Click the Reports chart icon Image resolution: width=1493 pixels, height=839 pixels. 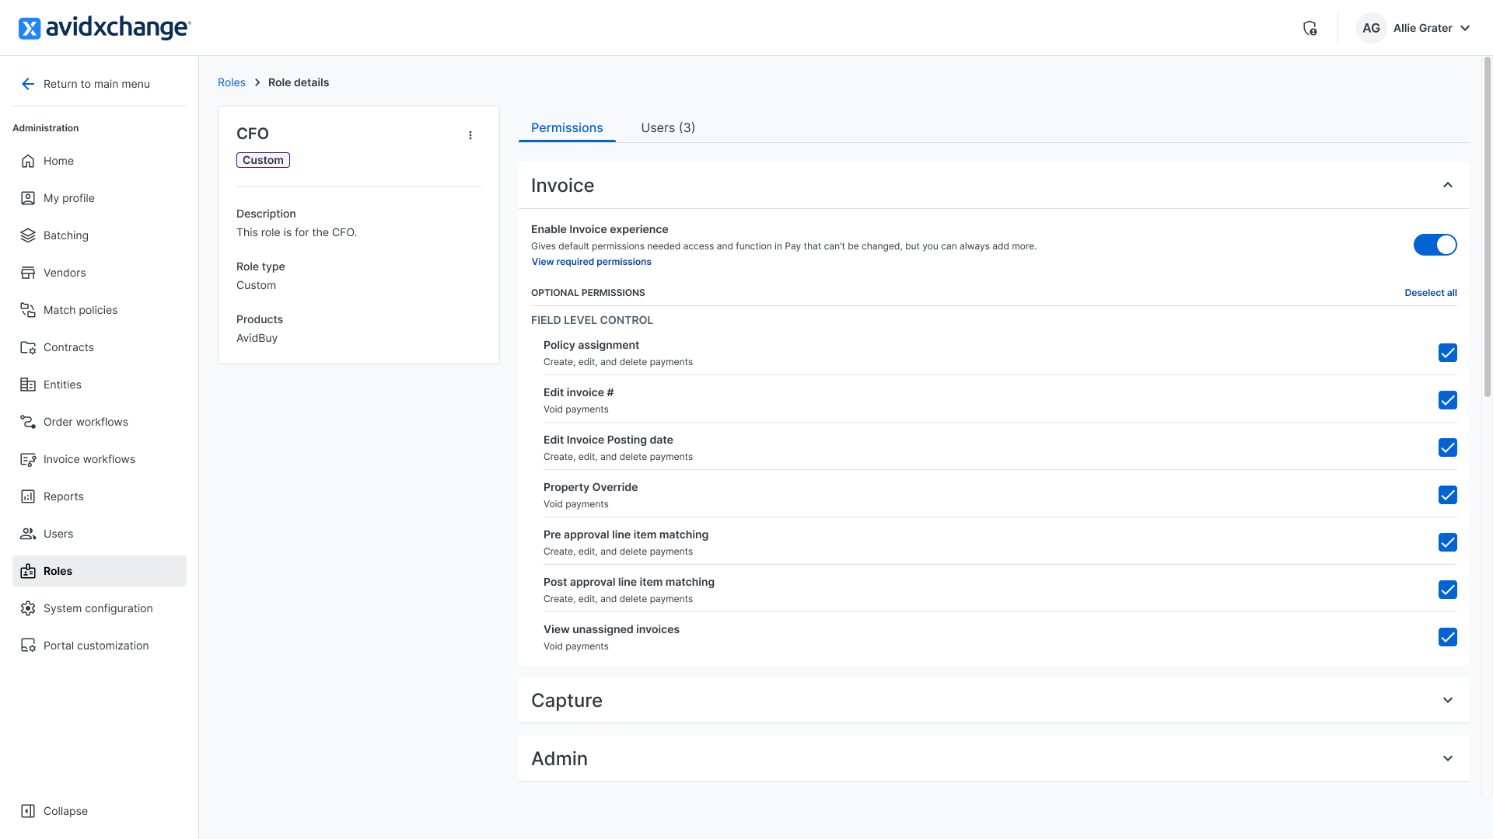click(28, 496)
